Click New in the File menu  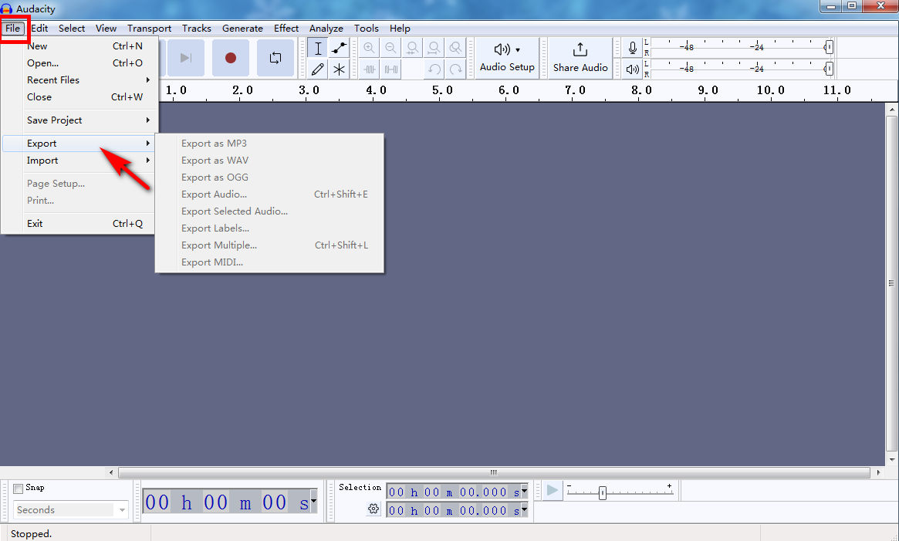(79, 46)
